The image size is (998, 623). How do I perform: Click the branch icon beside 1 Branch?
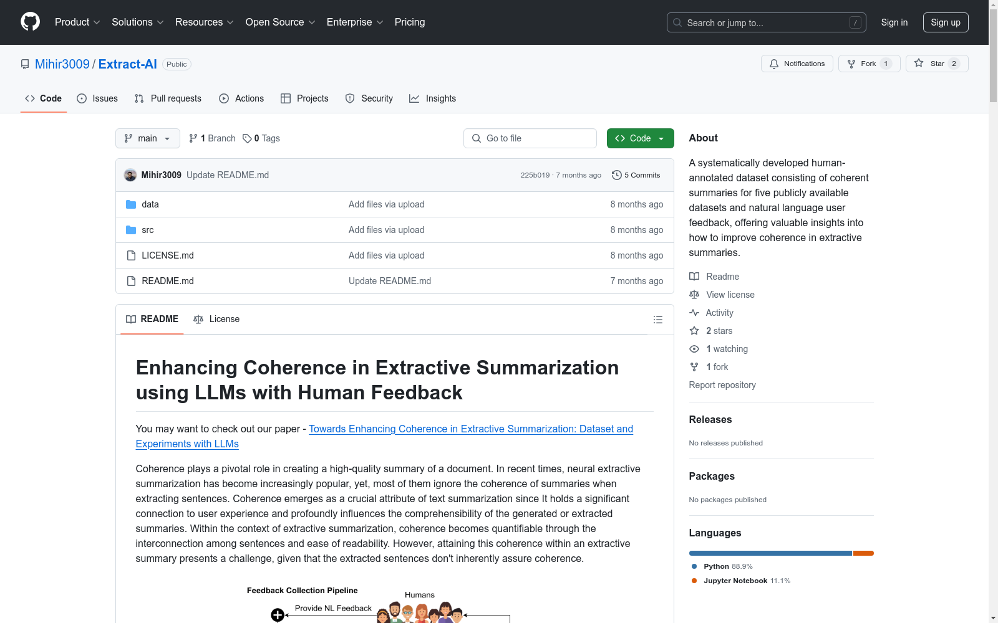click(193, 138)
